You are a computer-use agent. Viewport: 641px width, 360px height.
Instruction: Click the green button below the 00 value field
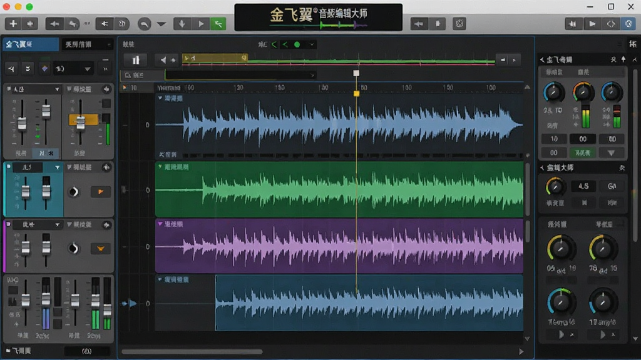(583, 152)
